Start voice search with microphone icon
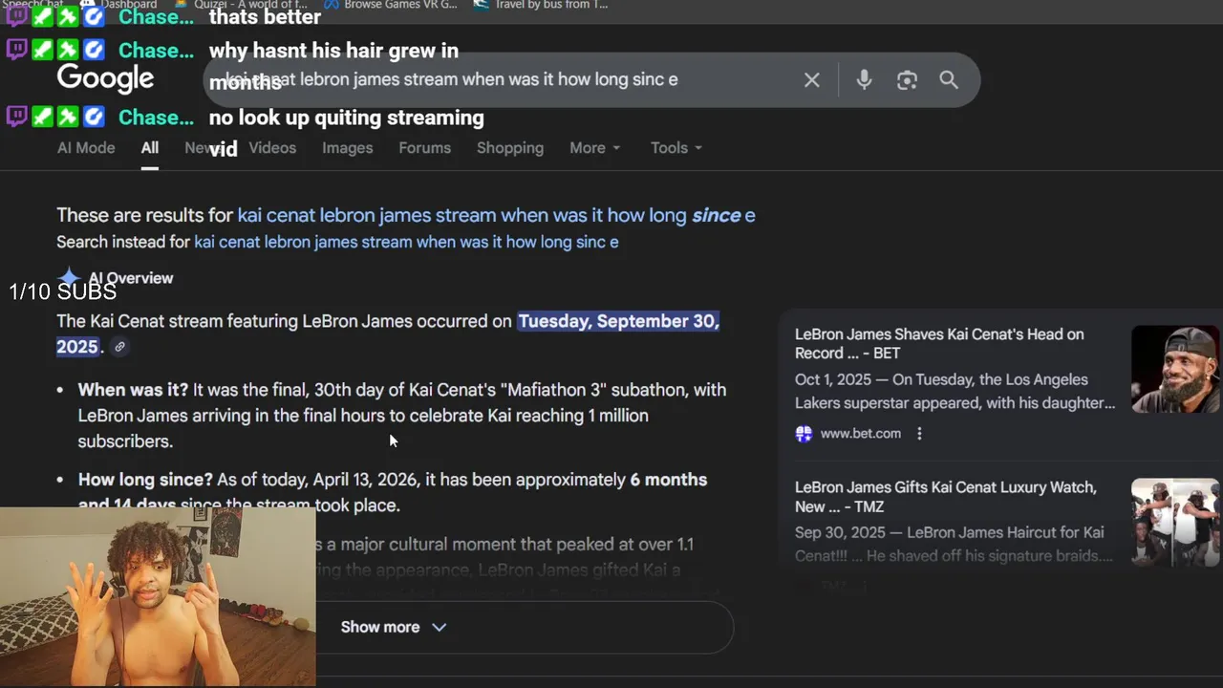This screenshot has width=1223, height=688. [864, 80]
